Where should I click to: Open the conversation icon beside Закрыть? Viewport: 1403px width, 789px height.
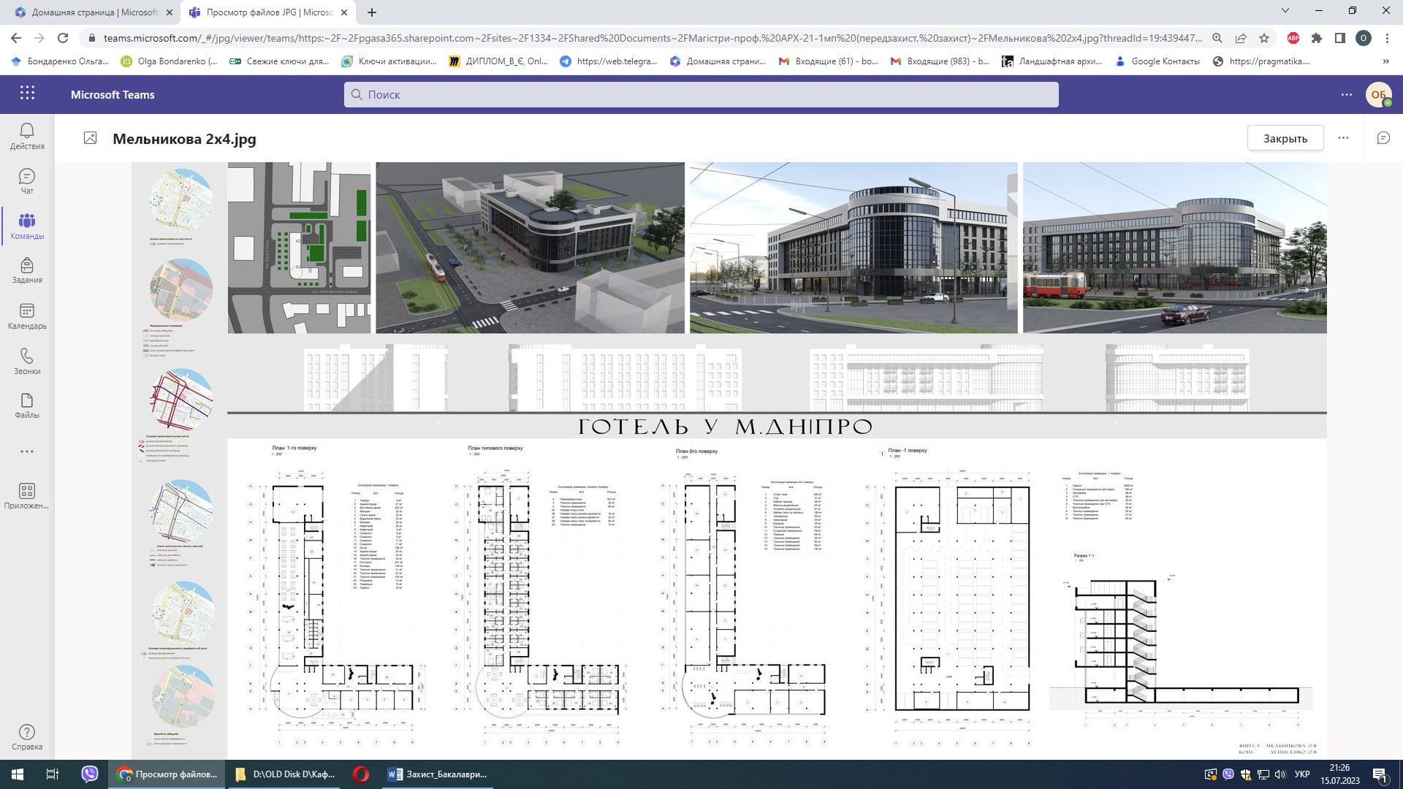pos(1383,138)
